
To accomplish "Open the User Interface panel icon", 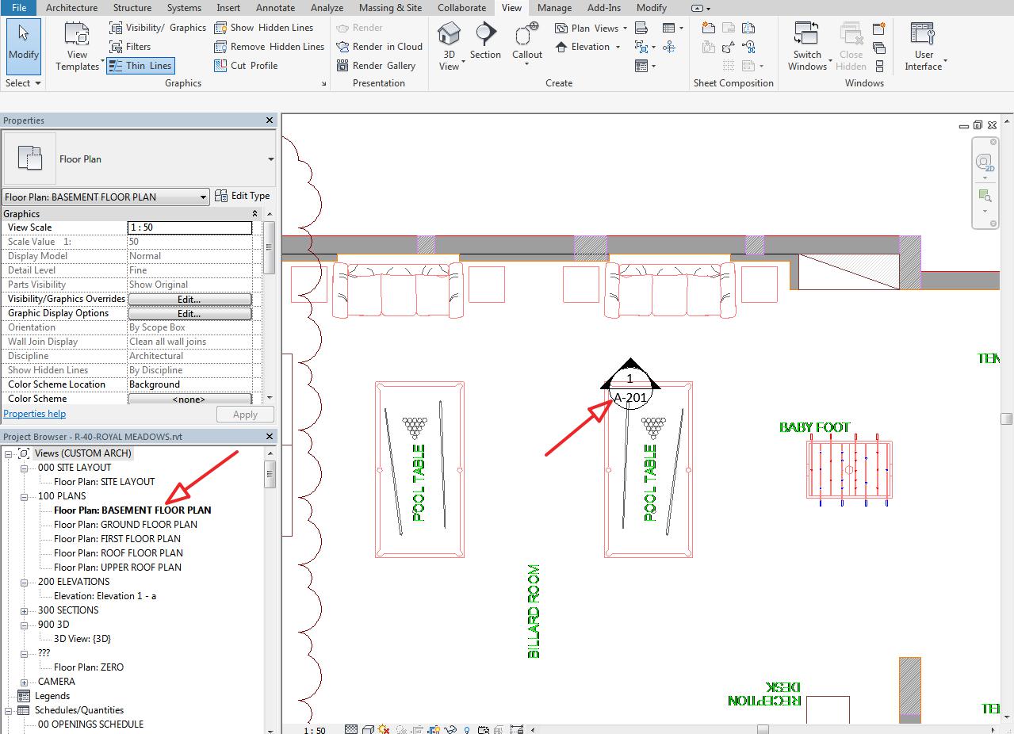I will click(x=923, y=44).
